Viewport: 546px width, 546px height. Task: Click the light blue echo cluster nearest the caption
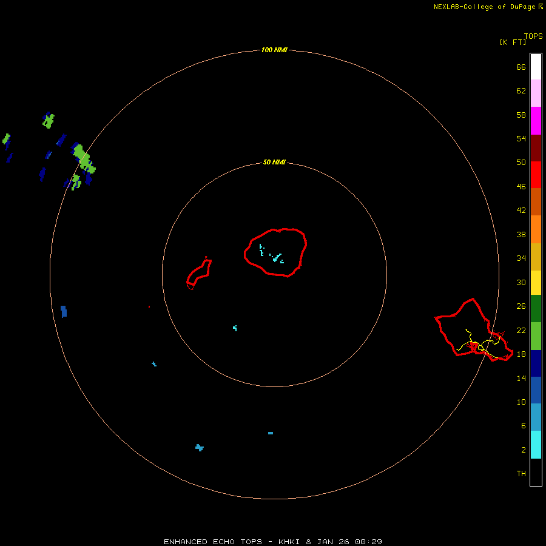[199, 448]
